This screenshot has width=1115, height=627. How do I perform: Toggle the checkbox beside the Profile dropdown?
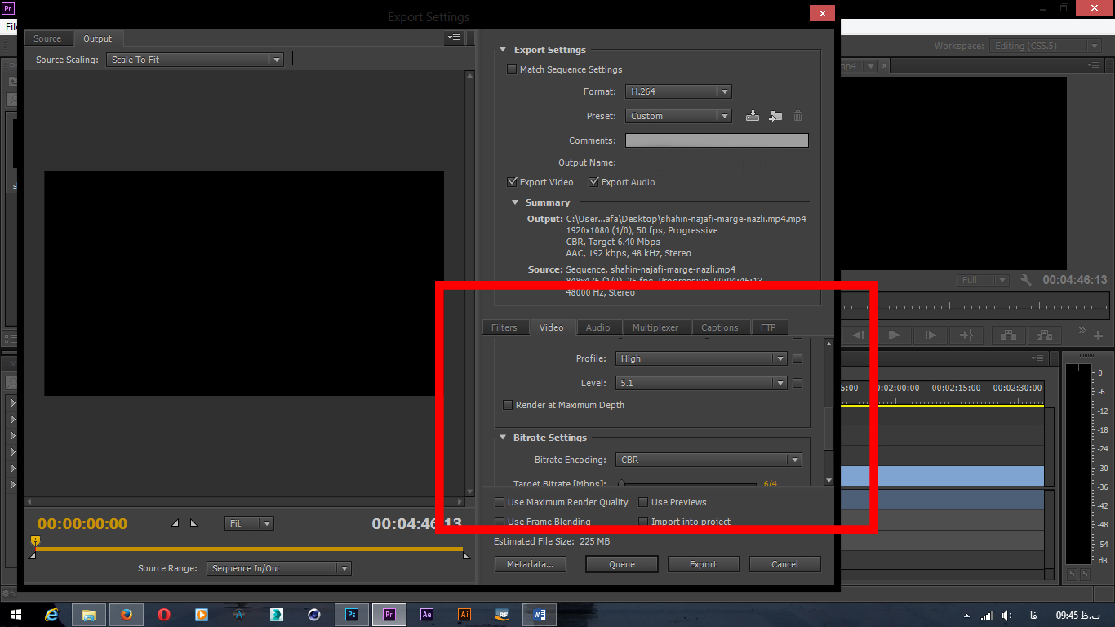797,358
